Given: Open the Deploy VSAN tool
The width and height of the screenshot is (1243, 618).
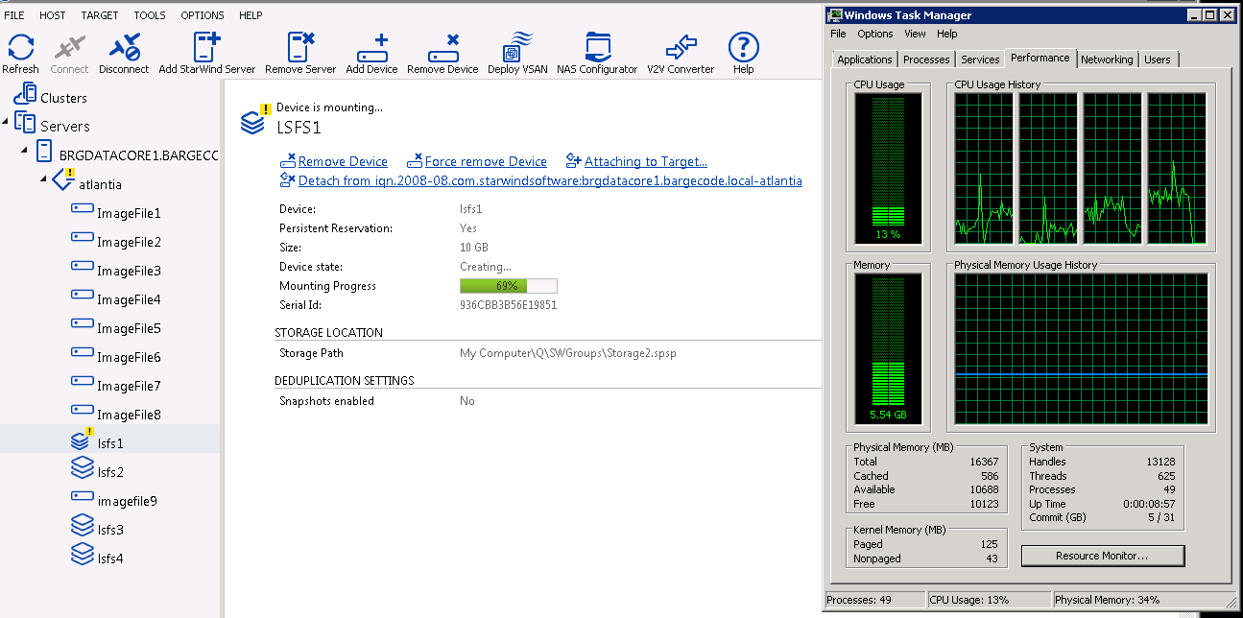Looking at the screenshot, I should tap(517, 47).
